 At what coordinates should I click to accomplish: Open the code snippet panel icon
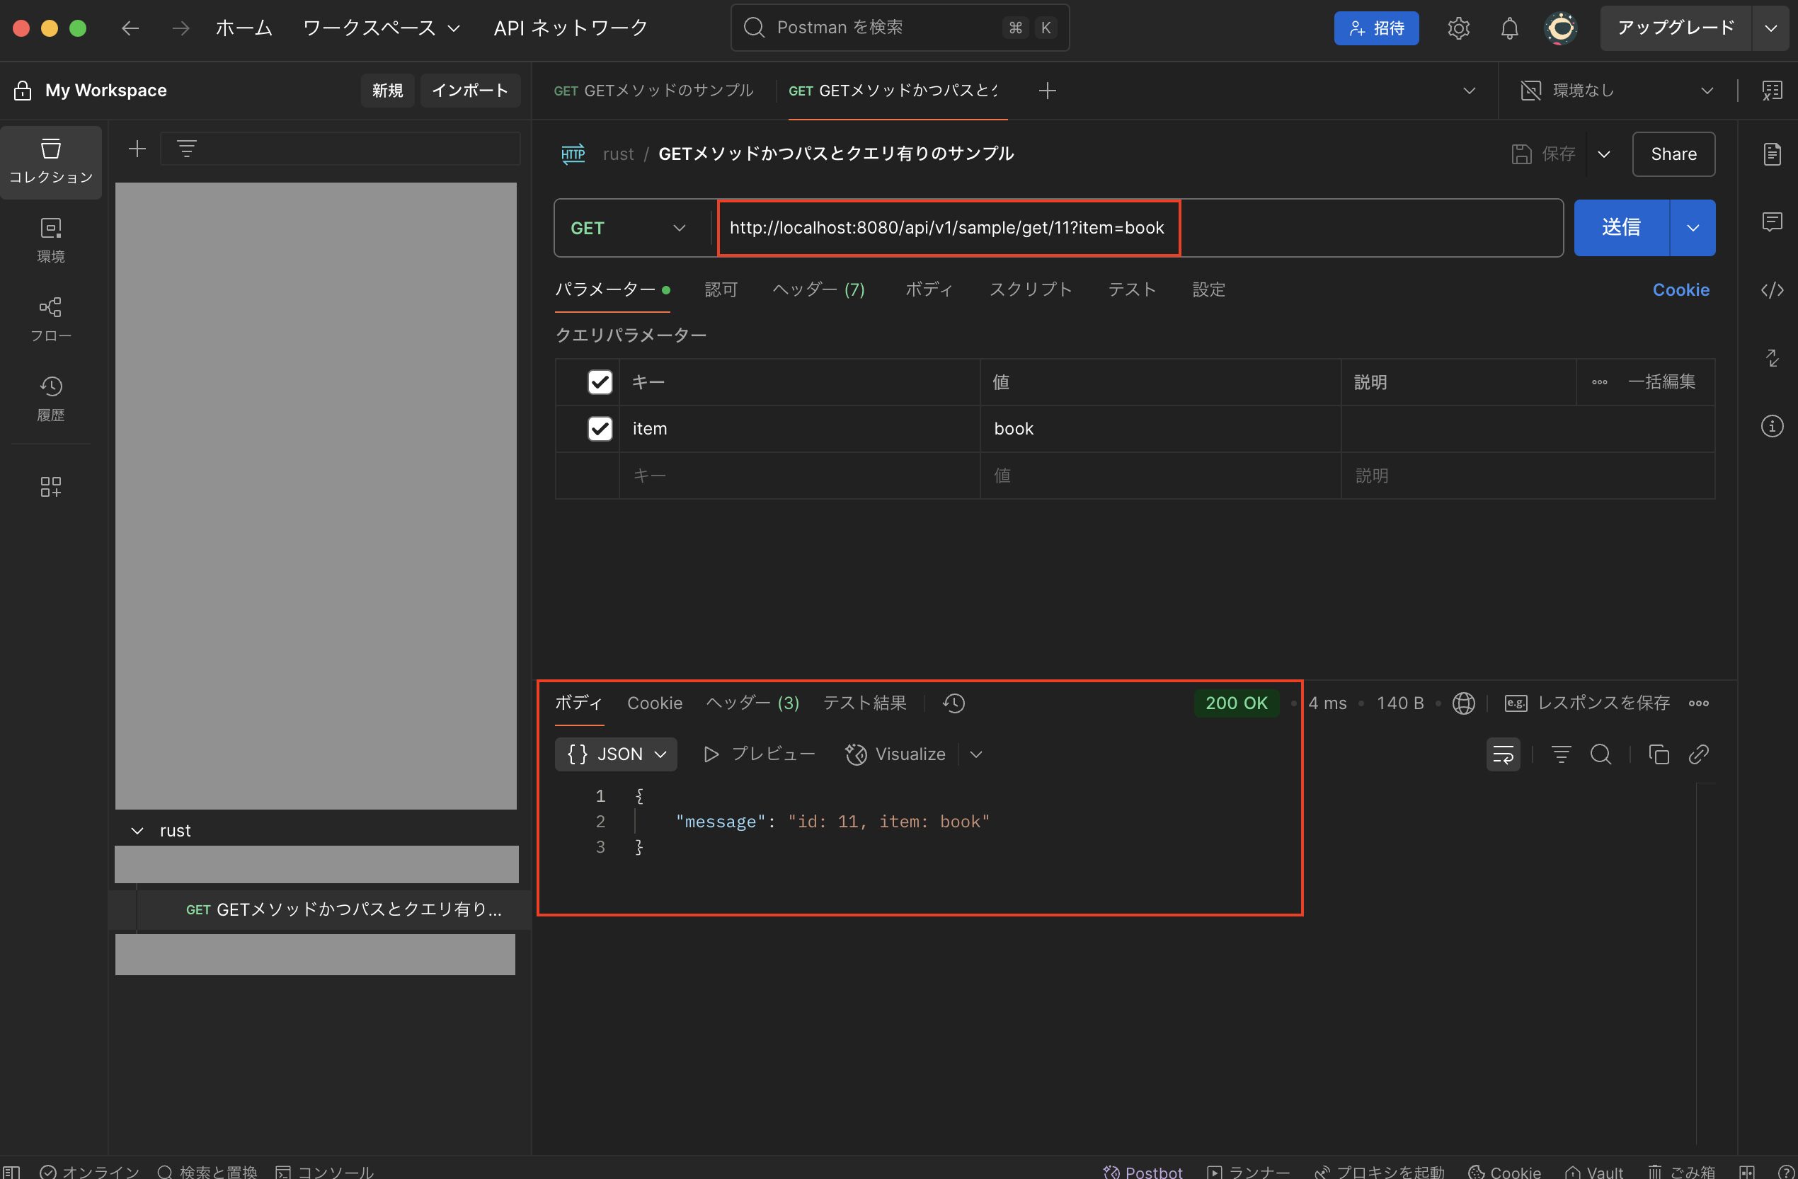pos(1772,290)
